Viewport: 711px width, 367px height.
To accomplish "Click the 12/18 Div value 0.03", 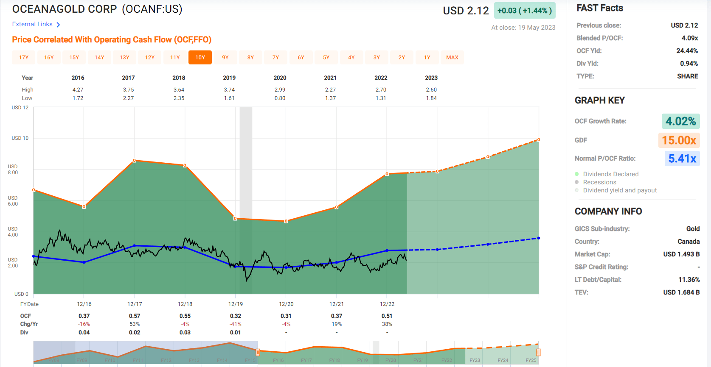I will (x=185, y=333).
